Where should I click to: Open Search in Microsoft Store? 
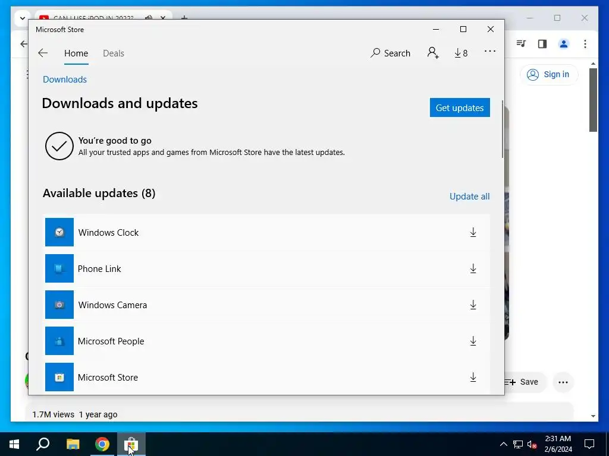[390, 53]
